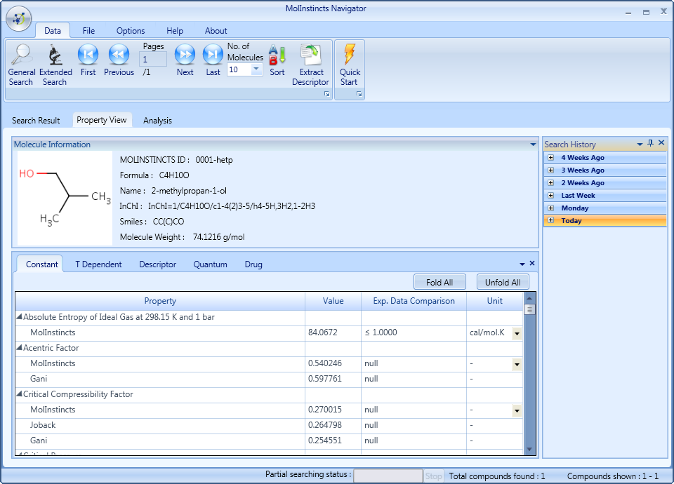
Task: Open unit dropdown for Acentric Factor MolInstincts
Action: (x=517, y=365)
